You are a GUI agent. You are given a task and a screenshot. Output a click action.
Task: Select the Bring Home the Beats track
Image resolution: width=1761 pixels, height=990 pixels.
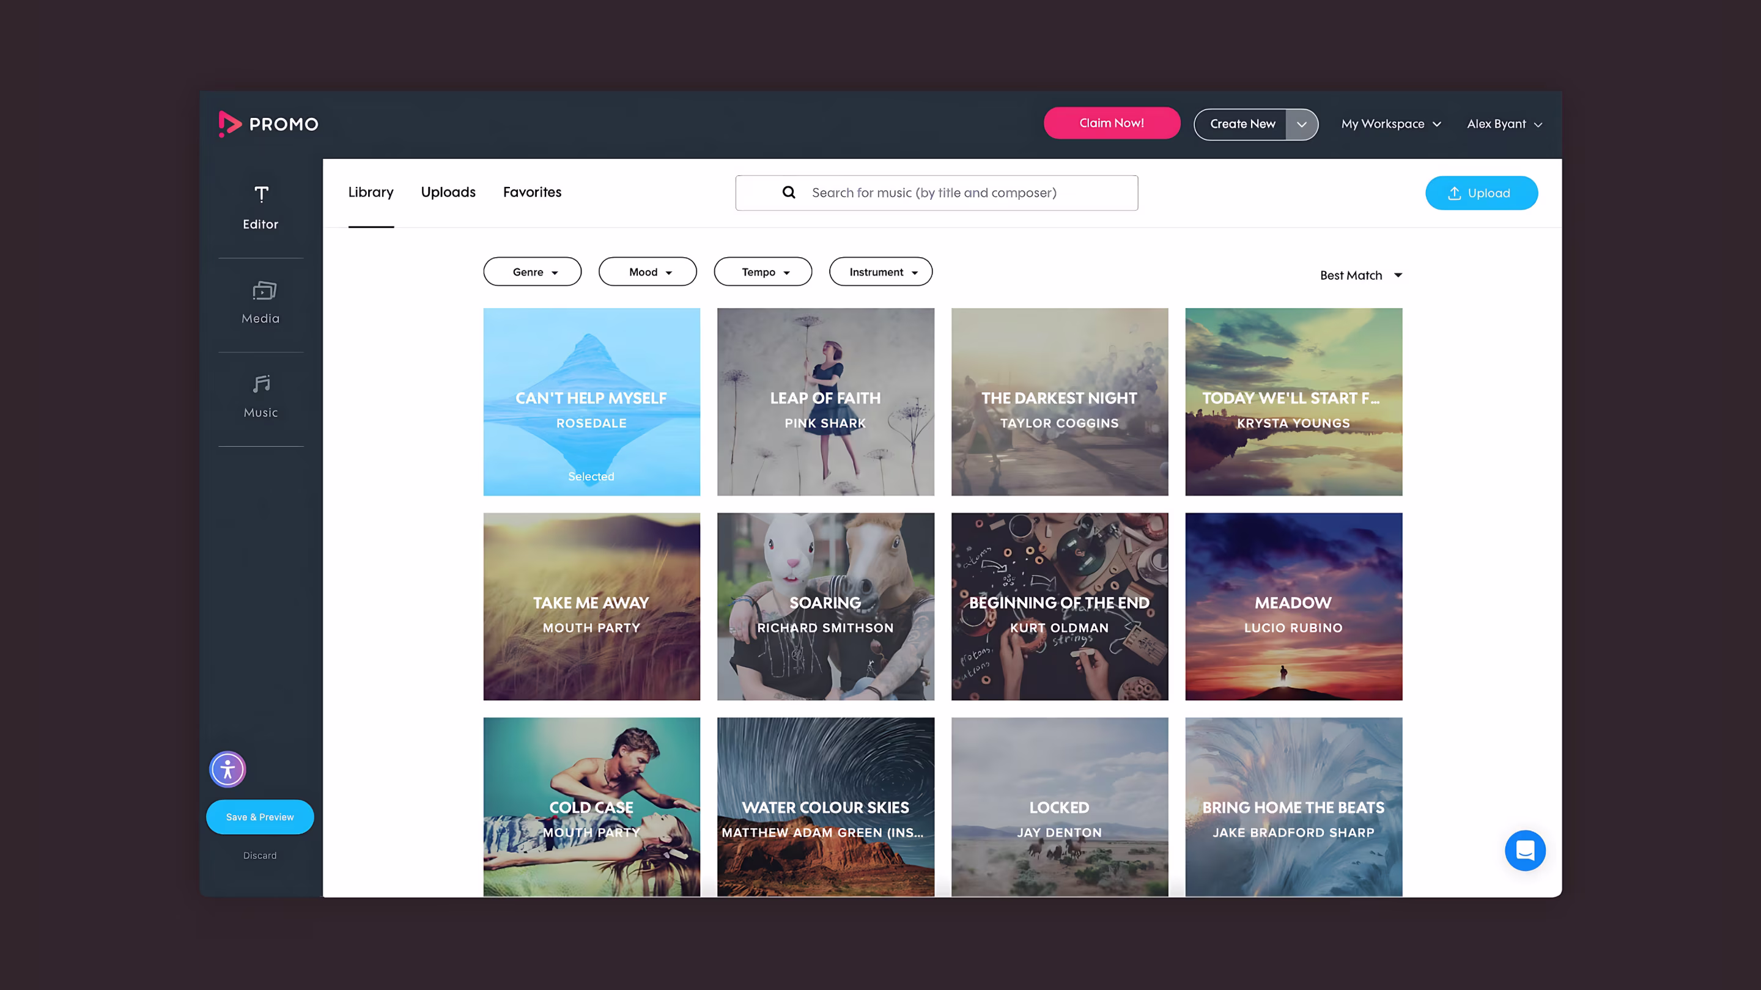point(1293,807)
